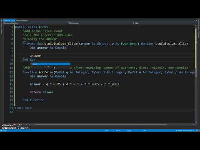Viewport: 200px width, 150px height.
Task: Click the comment 'Add coins click event'
Action: (x=43, y=31)
